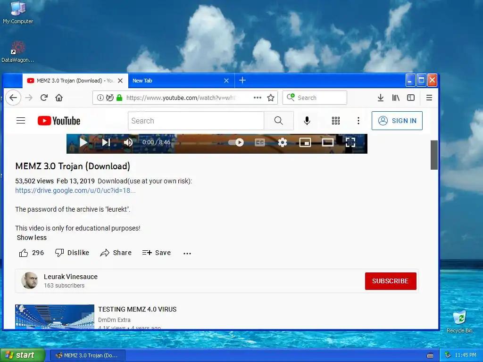The image size is (483, 362).
Task: Open the TESTING MEMZ 4.0 VIRUS thumbnail
Action: click(x=55, y=317)
